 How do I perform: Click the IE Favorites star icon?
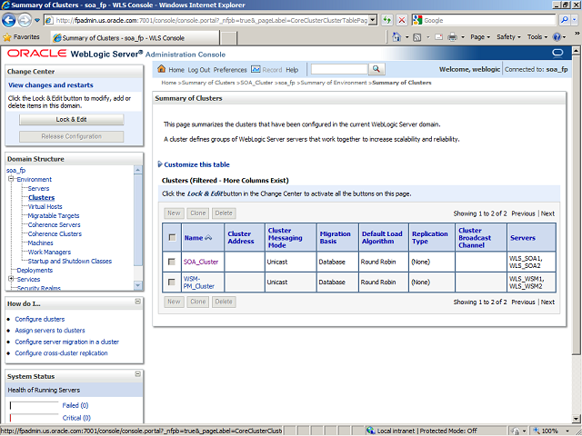coord(8,37)
